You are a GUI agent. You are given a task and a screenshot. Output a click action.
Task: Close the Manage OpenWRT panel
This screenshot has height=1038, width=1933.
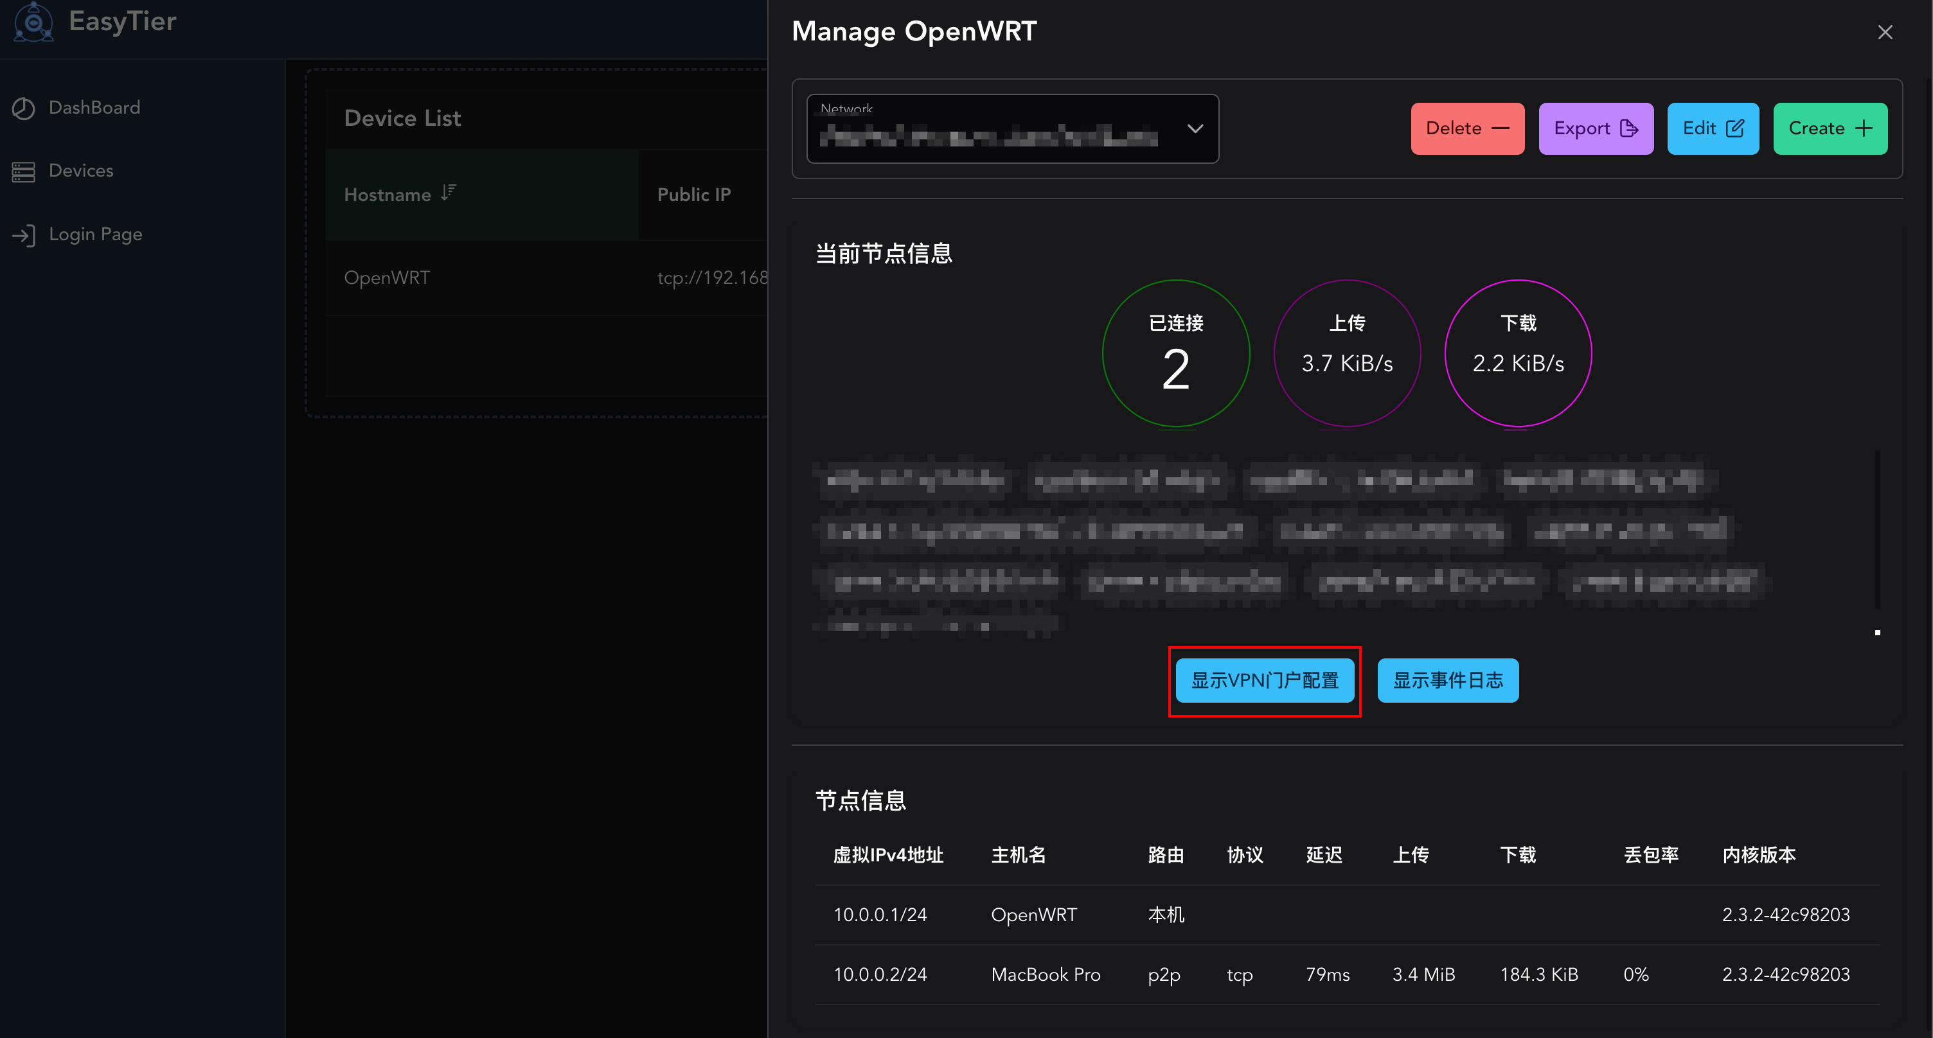1885,32
